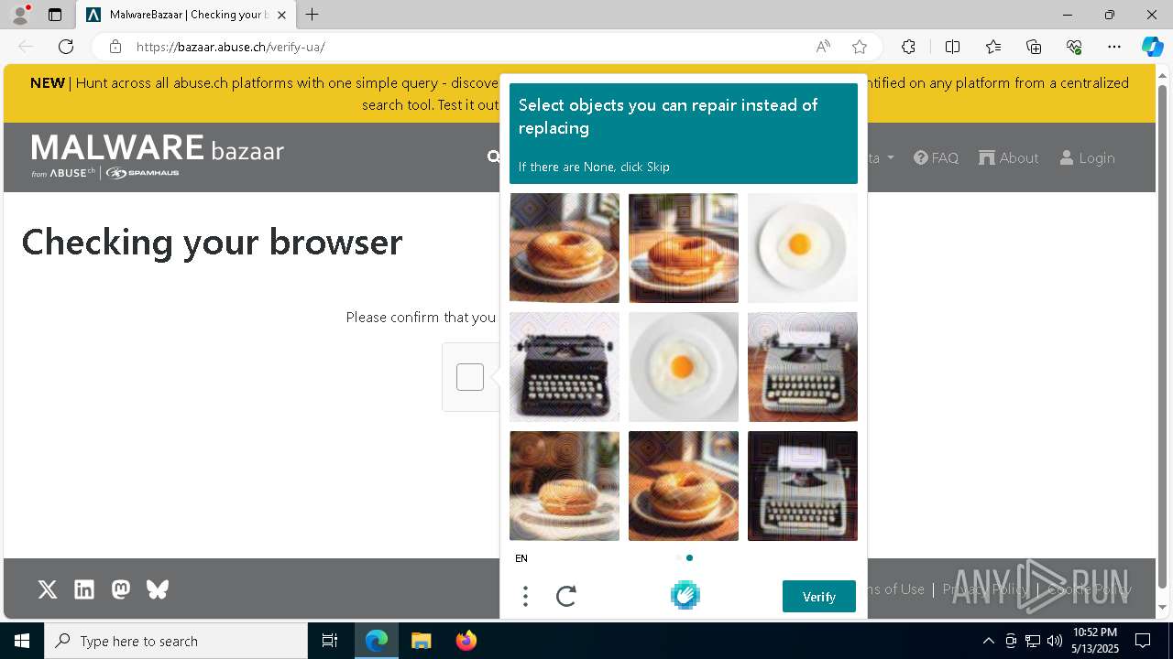1173x659 pixels.
Task: Click the page vertical scrollbar
Action: [x=1163, y=336]
